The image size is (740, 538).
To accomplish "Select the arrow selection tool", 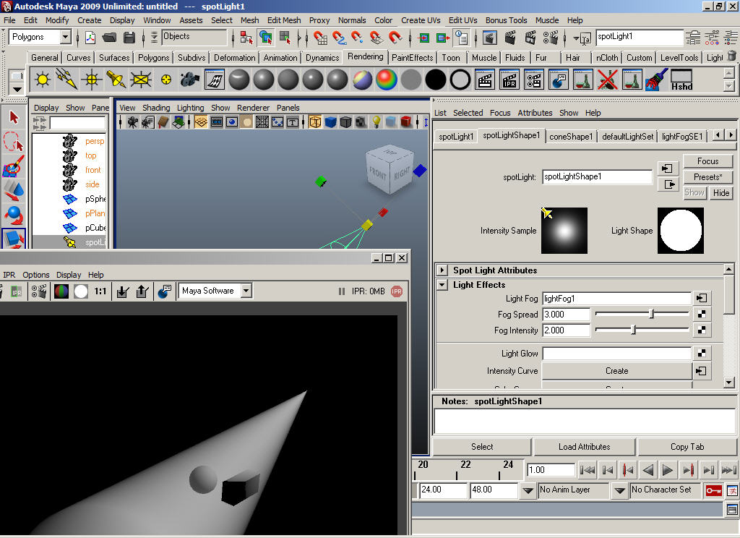I will pos(14,116).
